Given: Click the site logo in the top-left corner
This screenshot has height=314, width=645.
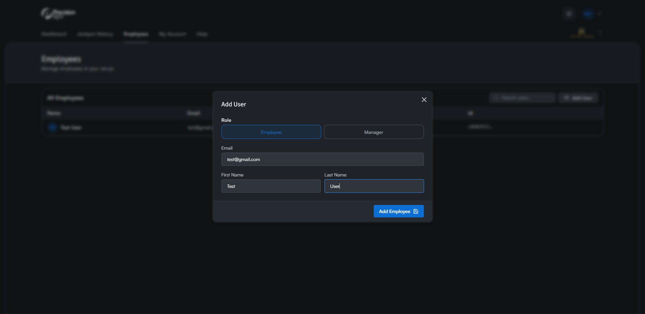Looking at the screenshot, I should pos(58,13).
